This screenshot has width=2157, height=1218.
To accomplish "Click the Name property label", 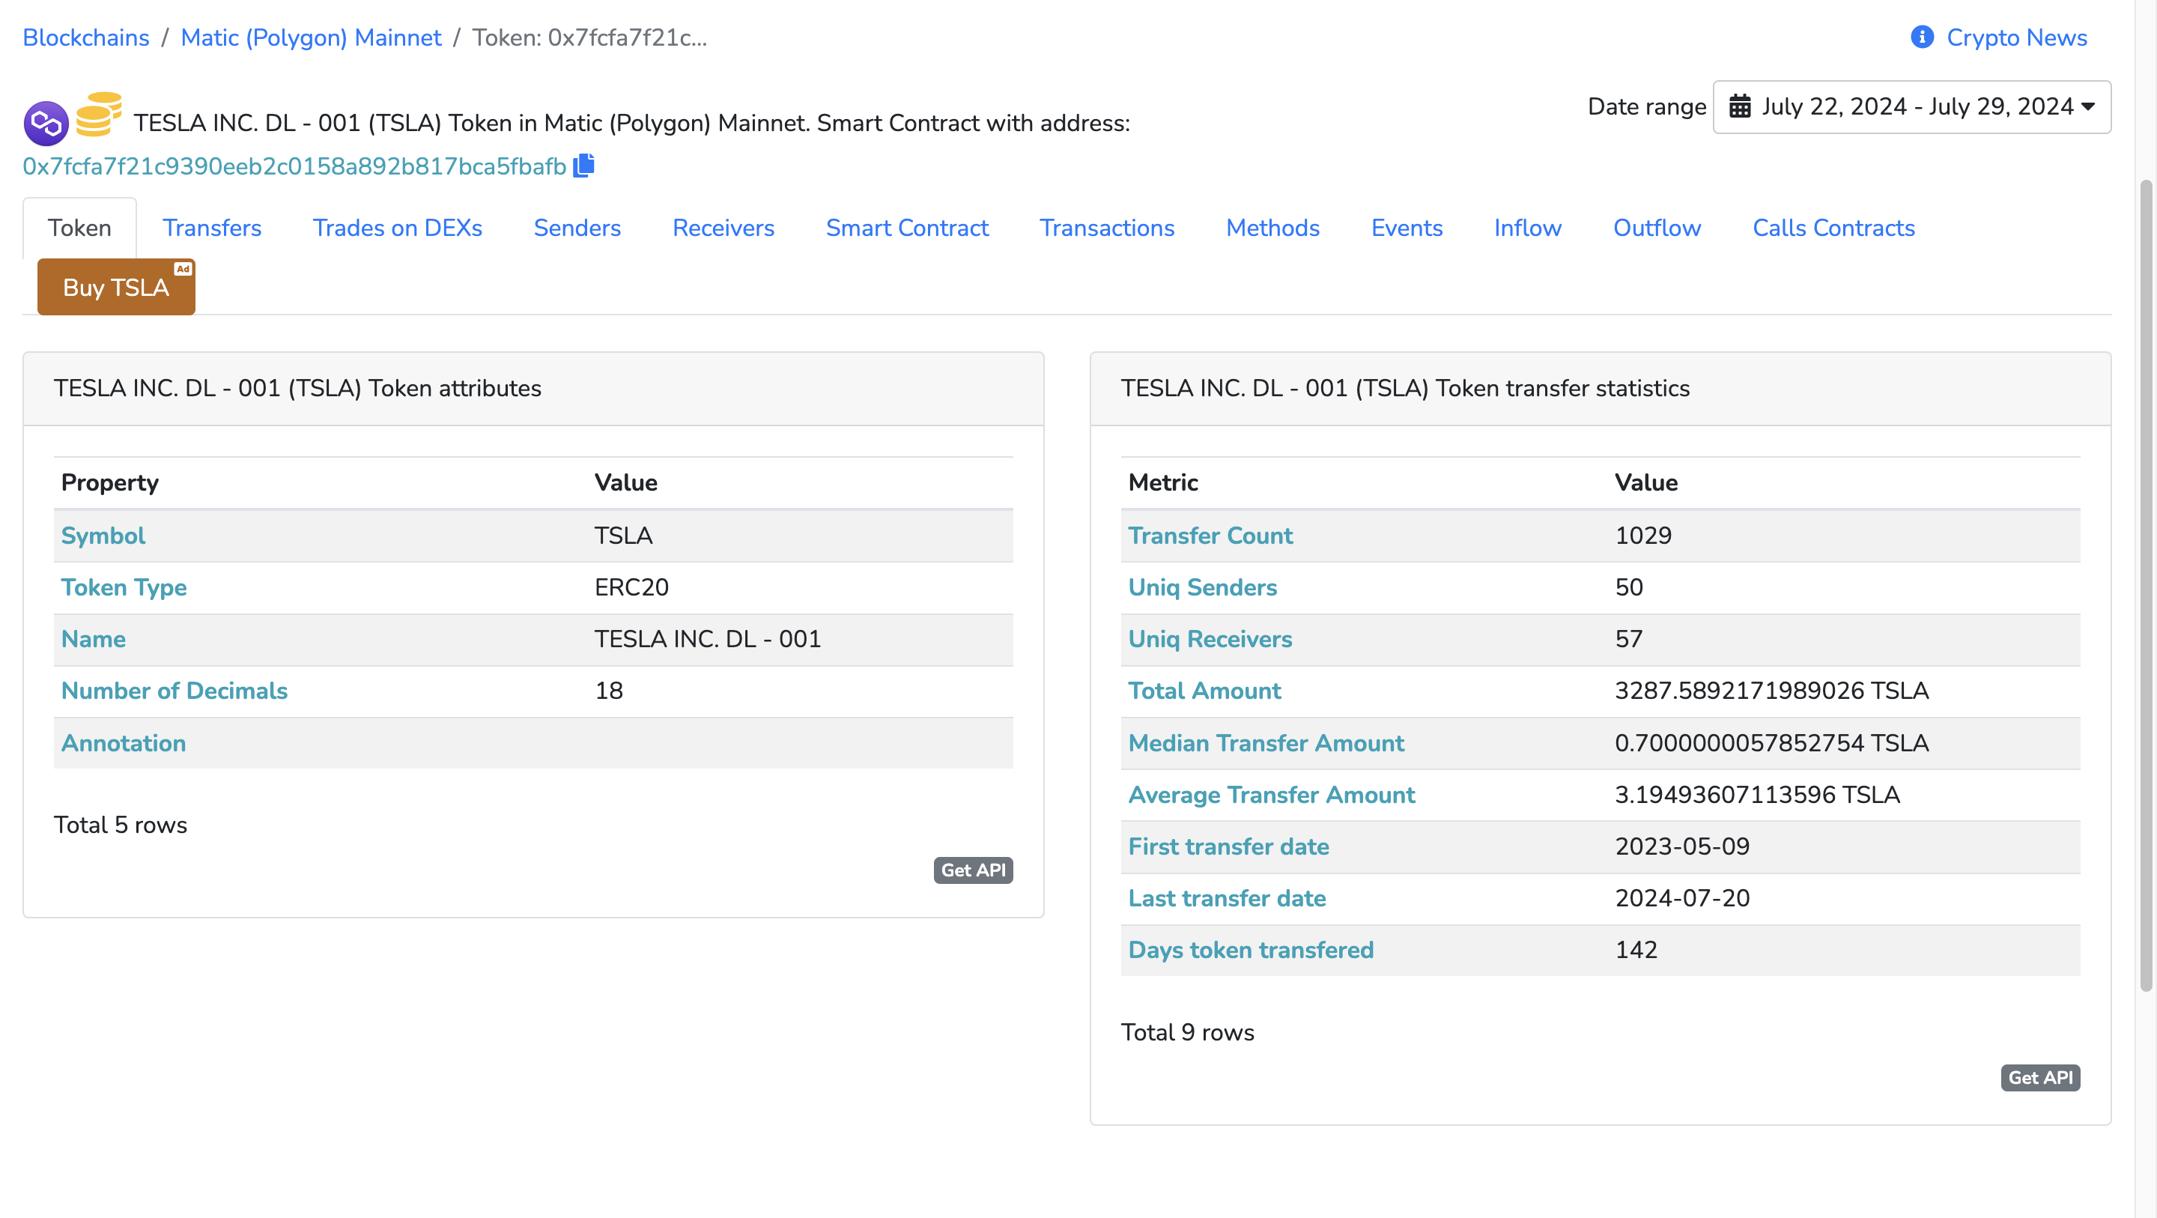I will pyautogui.click(x=93, y=639).
